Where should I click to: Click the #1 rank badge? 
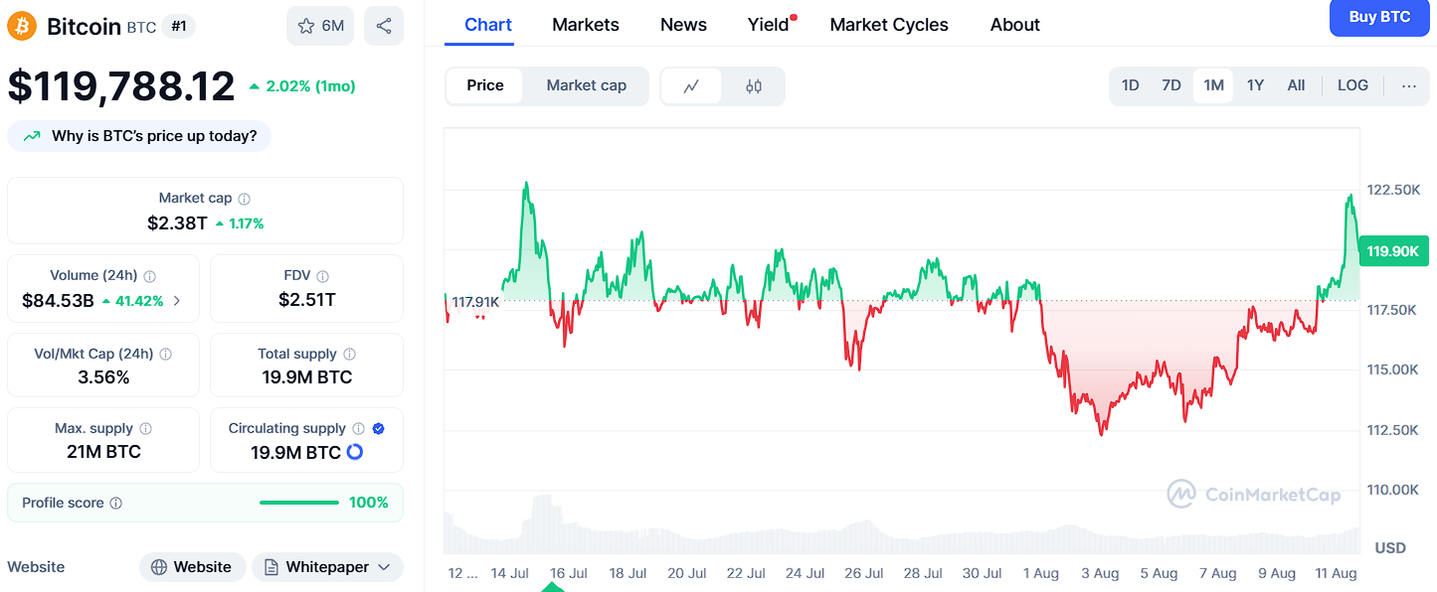point(179,27)
